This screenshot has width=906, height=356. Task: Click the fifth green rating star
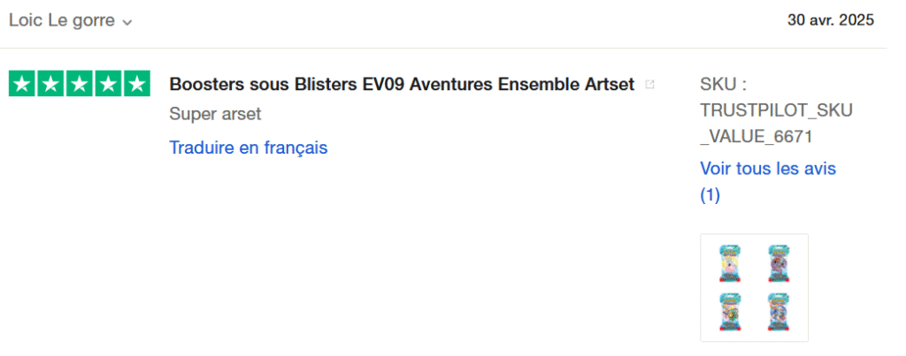(x=137, y=84)
